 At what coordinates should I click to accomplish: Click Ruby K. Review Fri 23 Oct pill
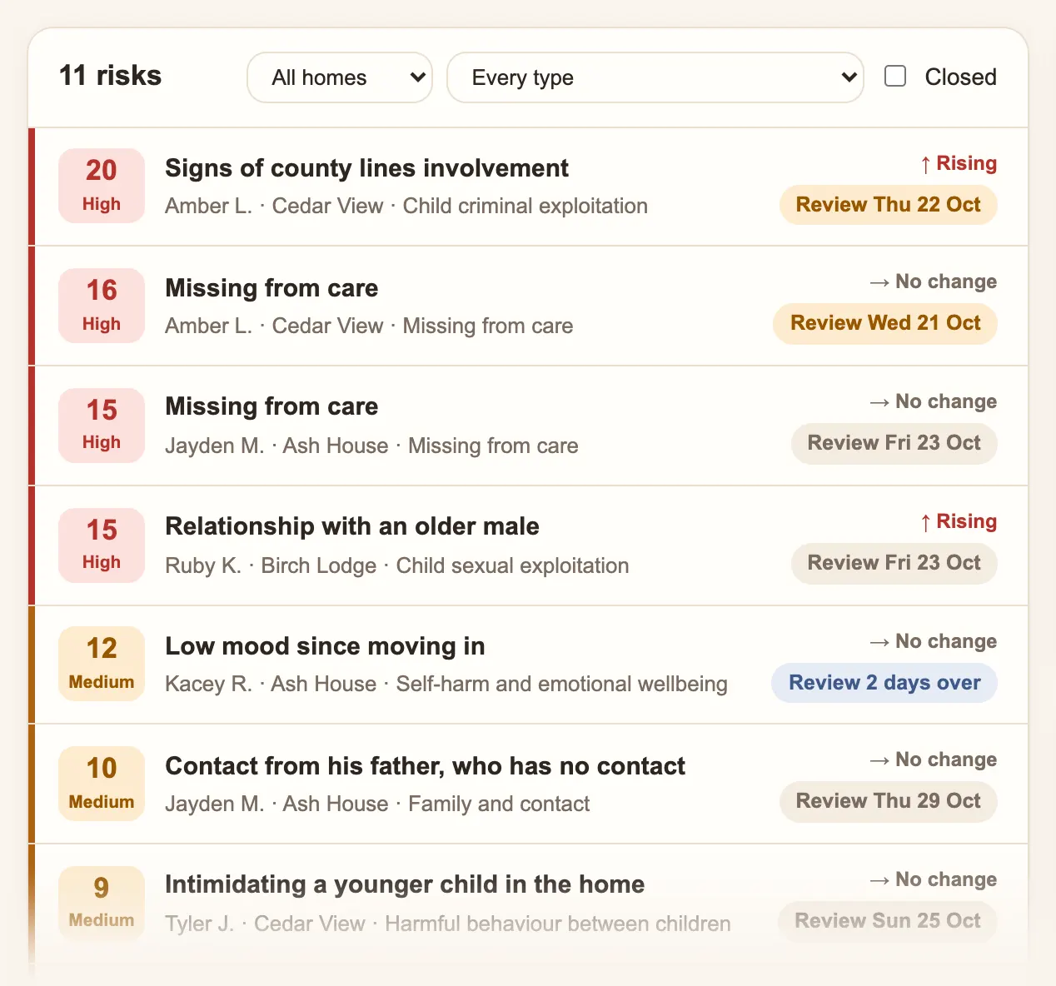click(894, 563)
